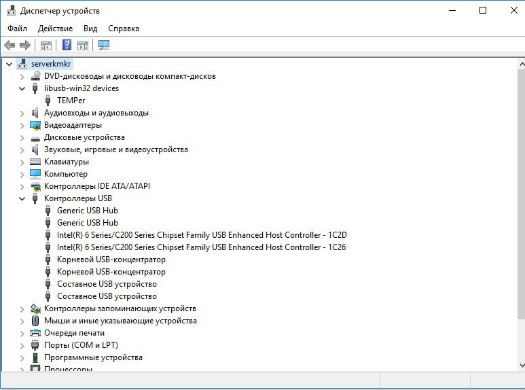This screenshot has width=525, height=390.
Task: Click the Компьютер monitor icon
Action: 35,174
